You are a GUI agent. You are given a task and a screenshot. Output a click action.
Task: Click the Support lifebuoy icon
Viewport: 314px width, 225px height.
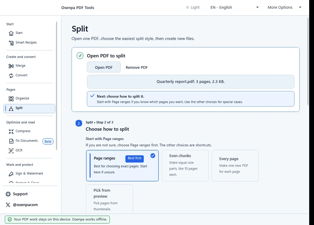pos(8,194)
